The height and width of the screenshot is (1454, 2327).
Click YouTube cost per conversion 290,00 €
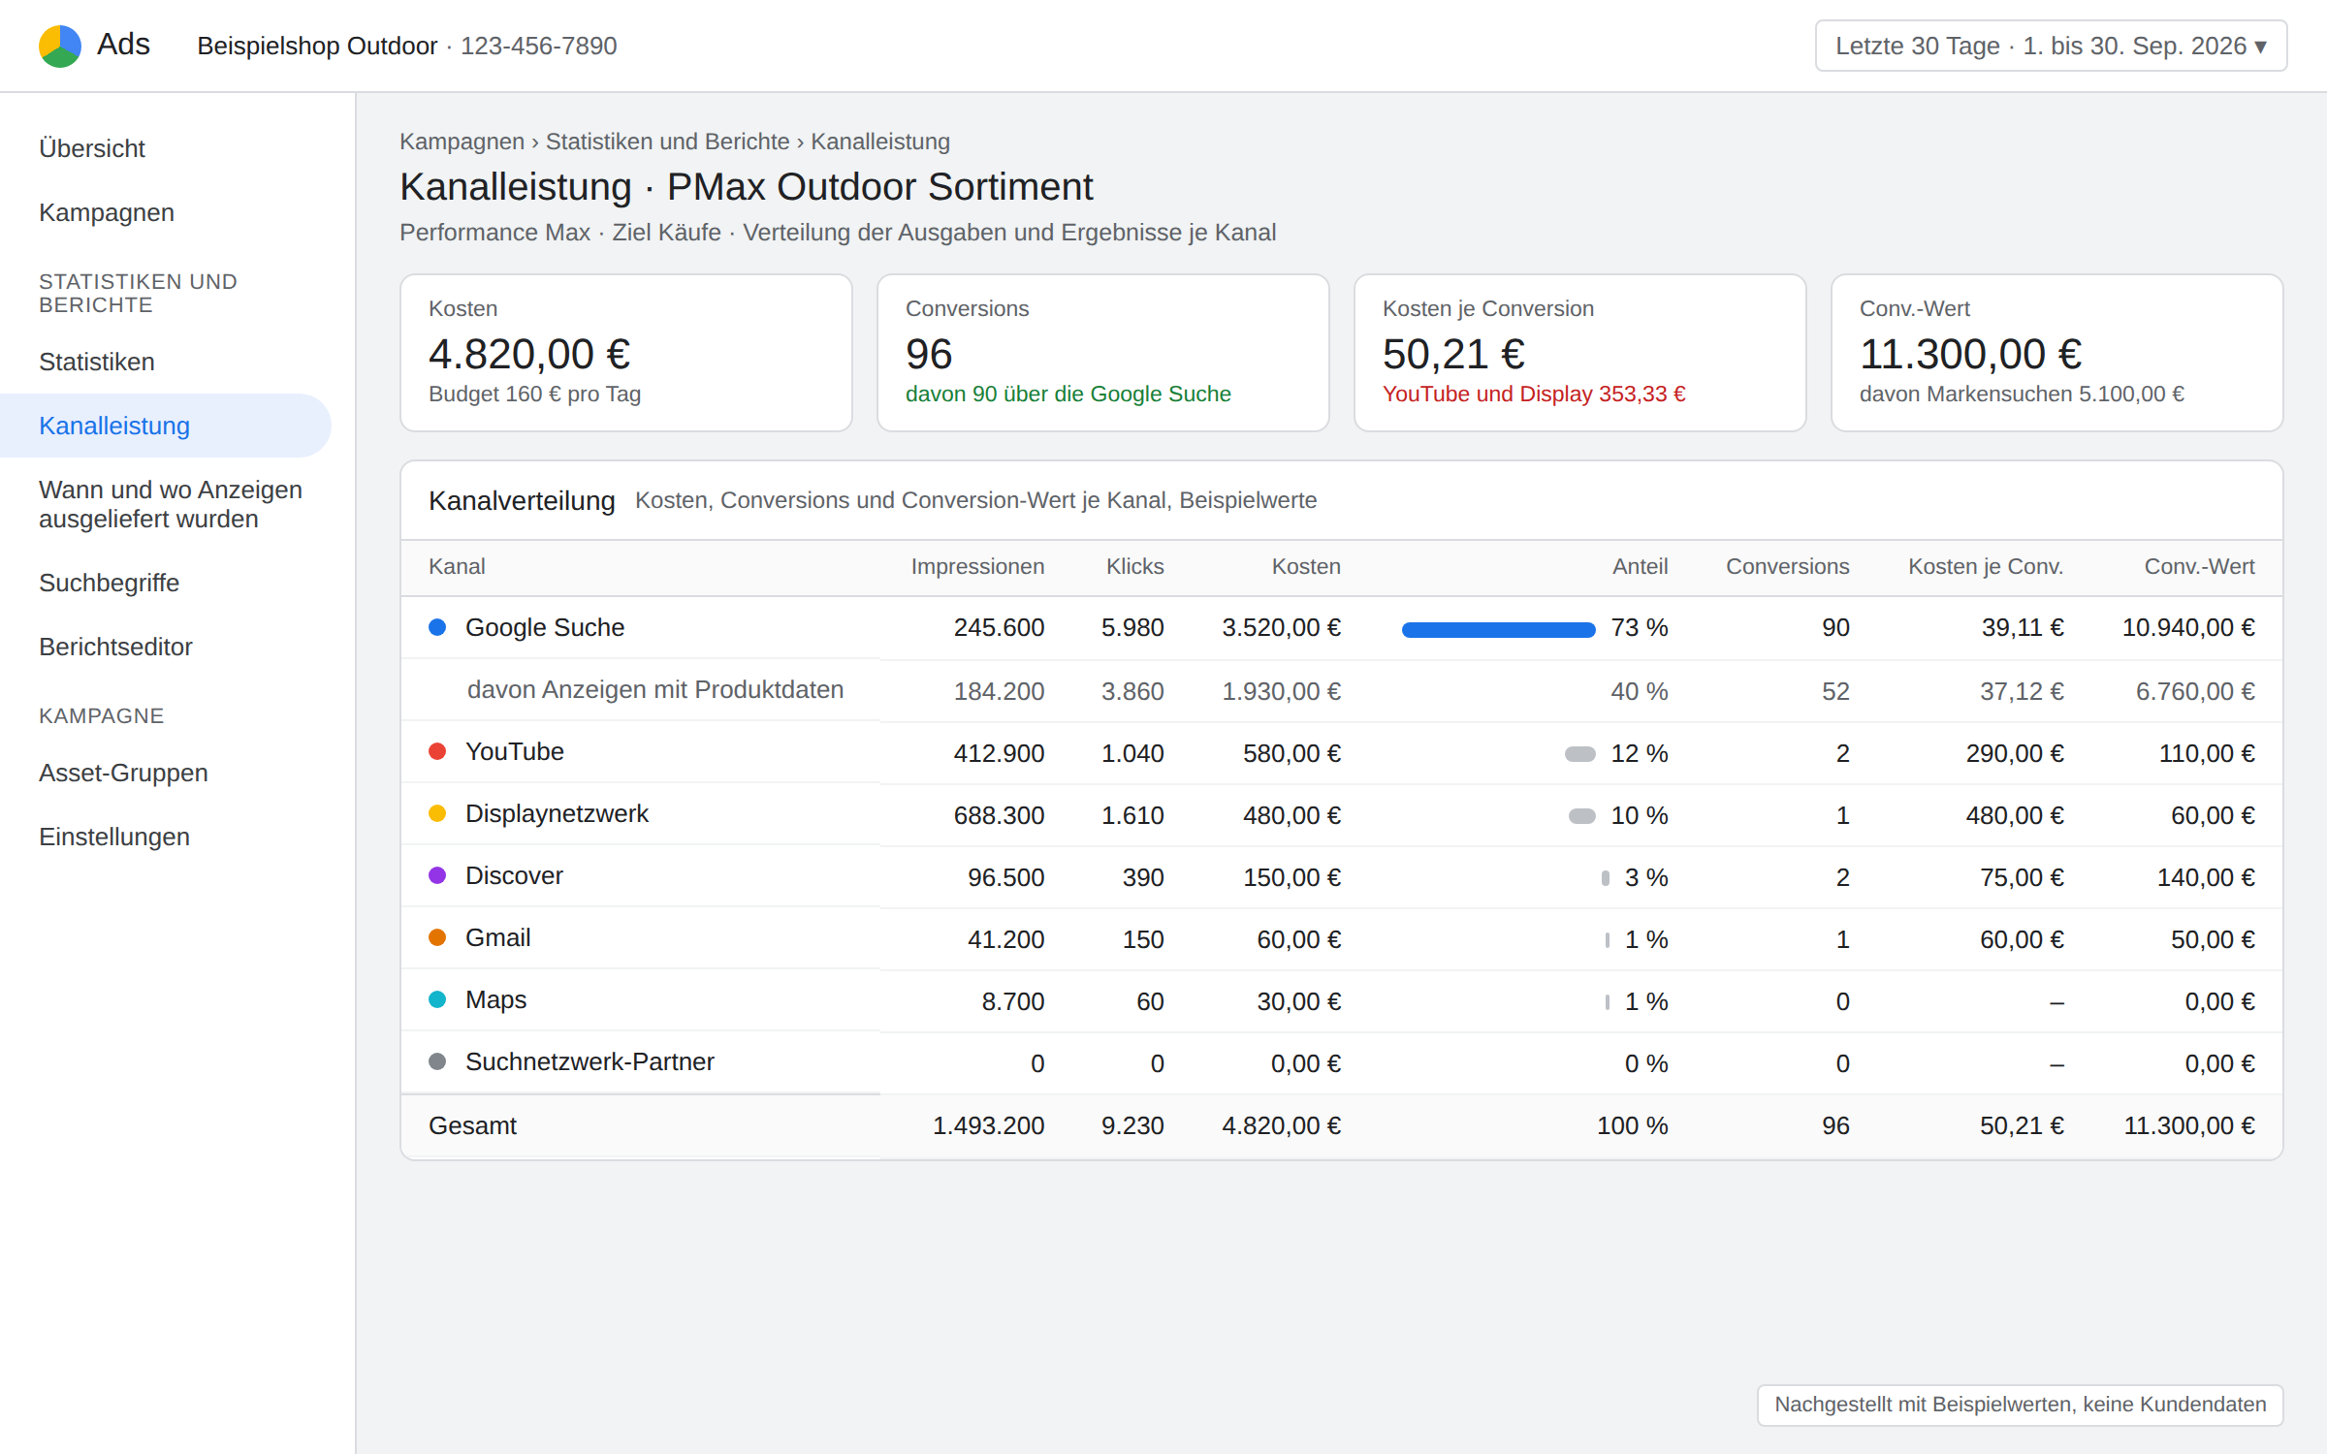(x=2015, y=753)
